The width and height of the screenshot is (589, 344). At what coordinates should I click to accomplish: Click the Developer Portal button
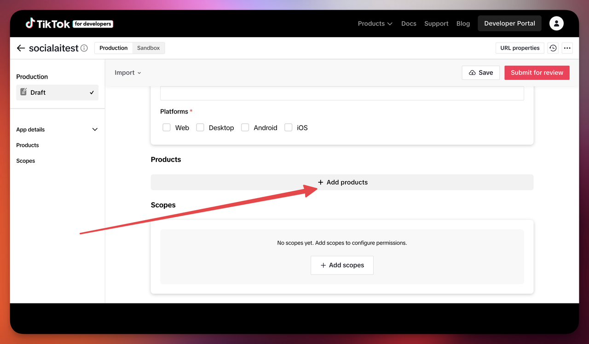click(509, 23)
